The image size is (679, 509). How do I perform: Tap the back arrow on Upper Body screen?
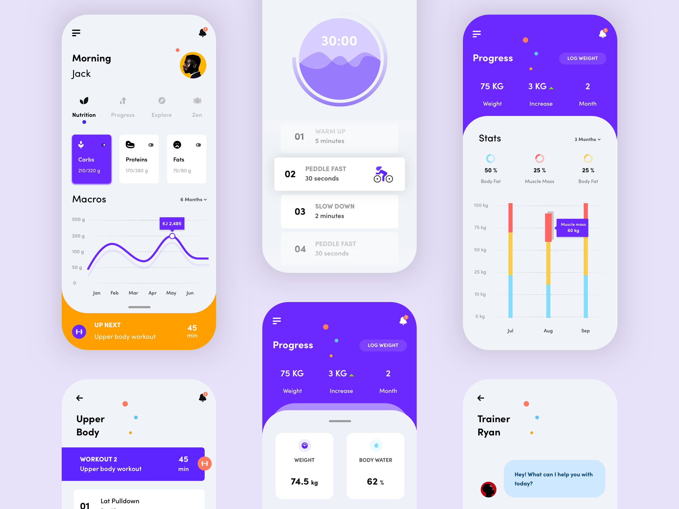80,398
